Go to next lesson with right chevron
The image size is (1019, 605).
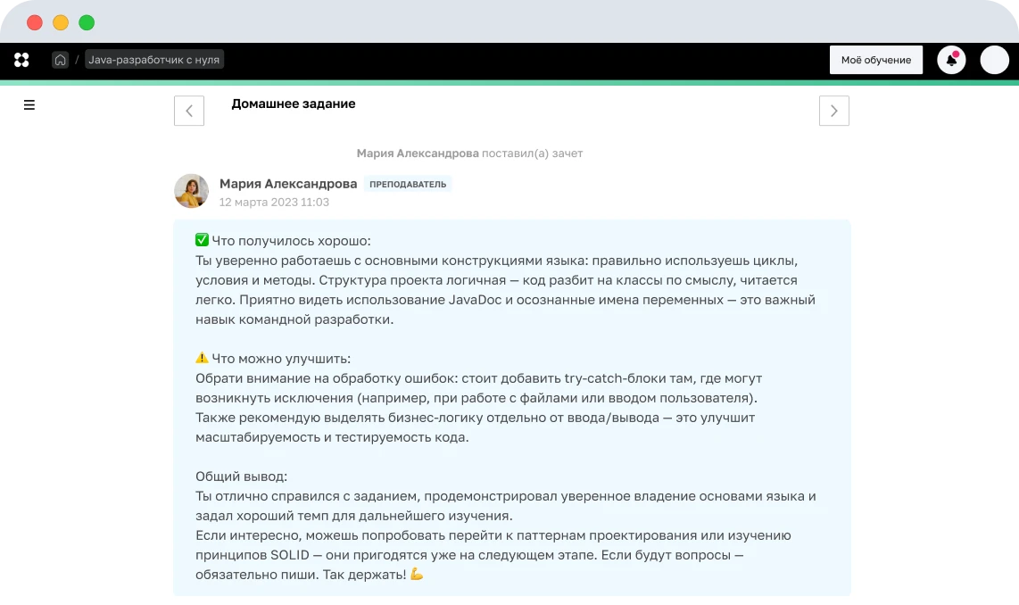tap(833, 111)
